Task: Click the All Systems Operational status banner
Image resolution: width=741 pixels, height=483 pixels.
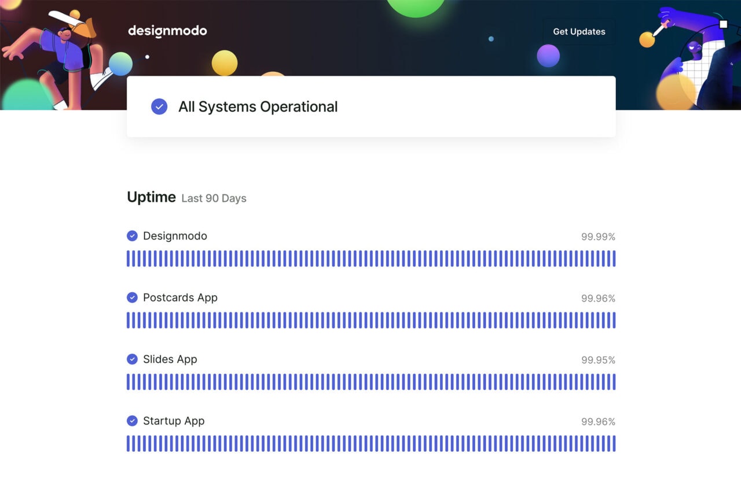Action: tap(371, 106)
